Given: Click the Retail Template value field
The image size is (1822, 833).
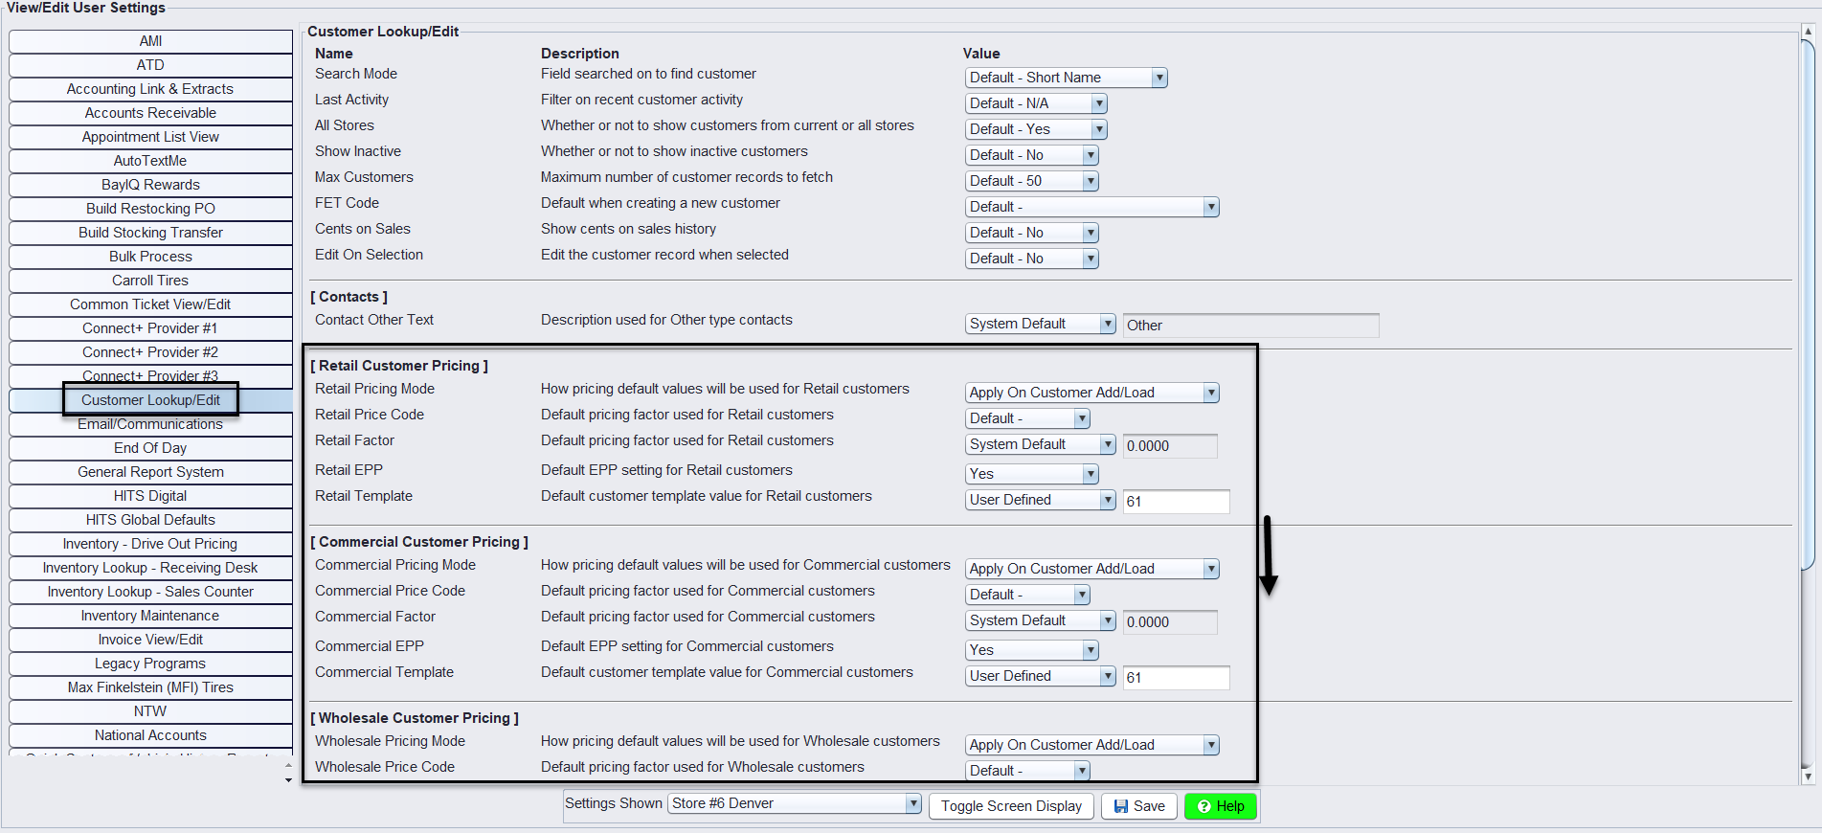Looking at the screenshot, I should (x=1176, y=501).
